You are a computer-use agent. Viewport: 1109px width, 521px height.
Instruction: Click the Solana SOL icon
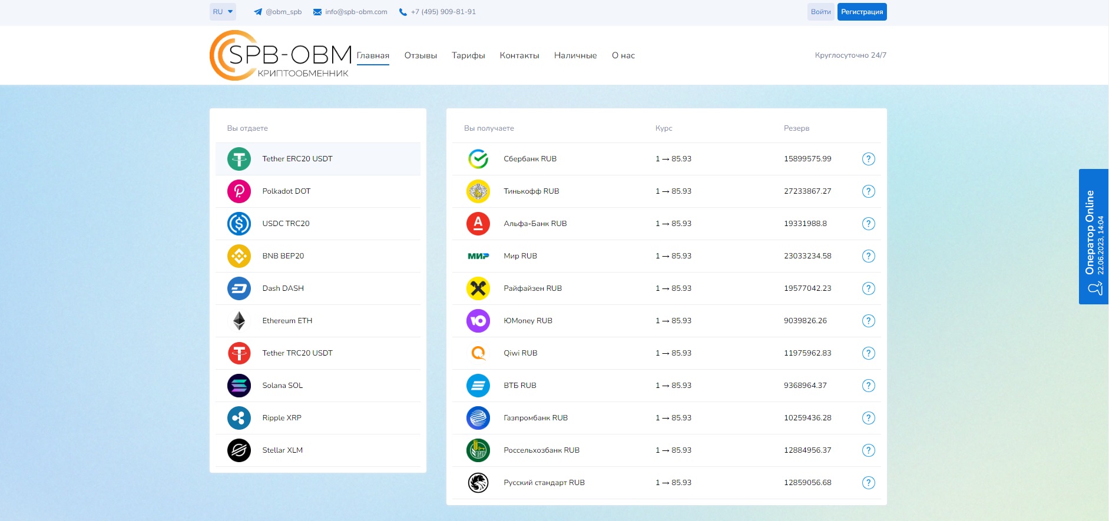coord(239,386)
